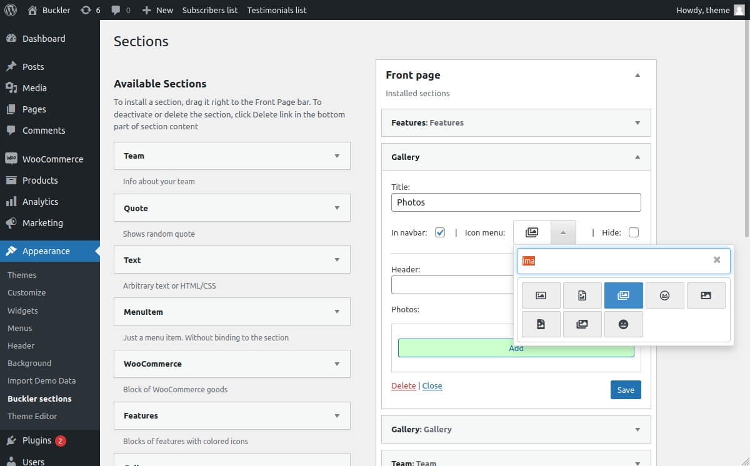
Task: Select the highlighted outlined images stack icon
Action: [x=623, y=295]
